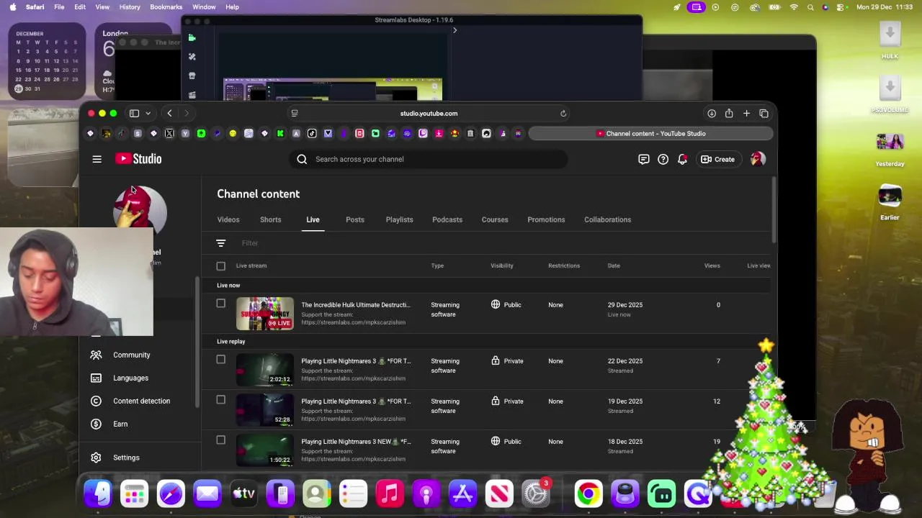Change Private visibility of 22 Dec stream

point(506,361)
